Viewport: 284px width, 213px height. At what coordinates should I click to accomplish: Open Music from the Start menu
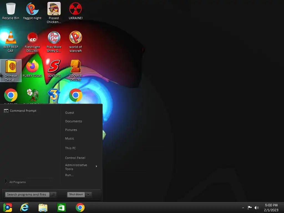[x=70, y=138]
